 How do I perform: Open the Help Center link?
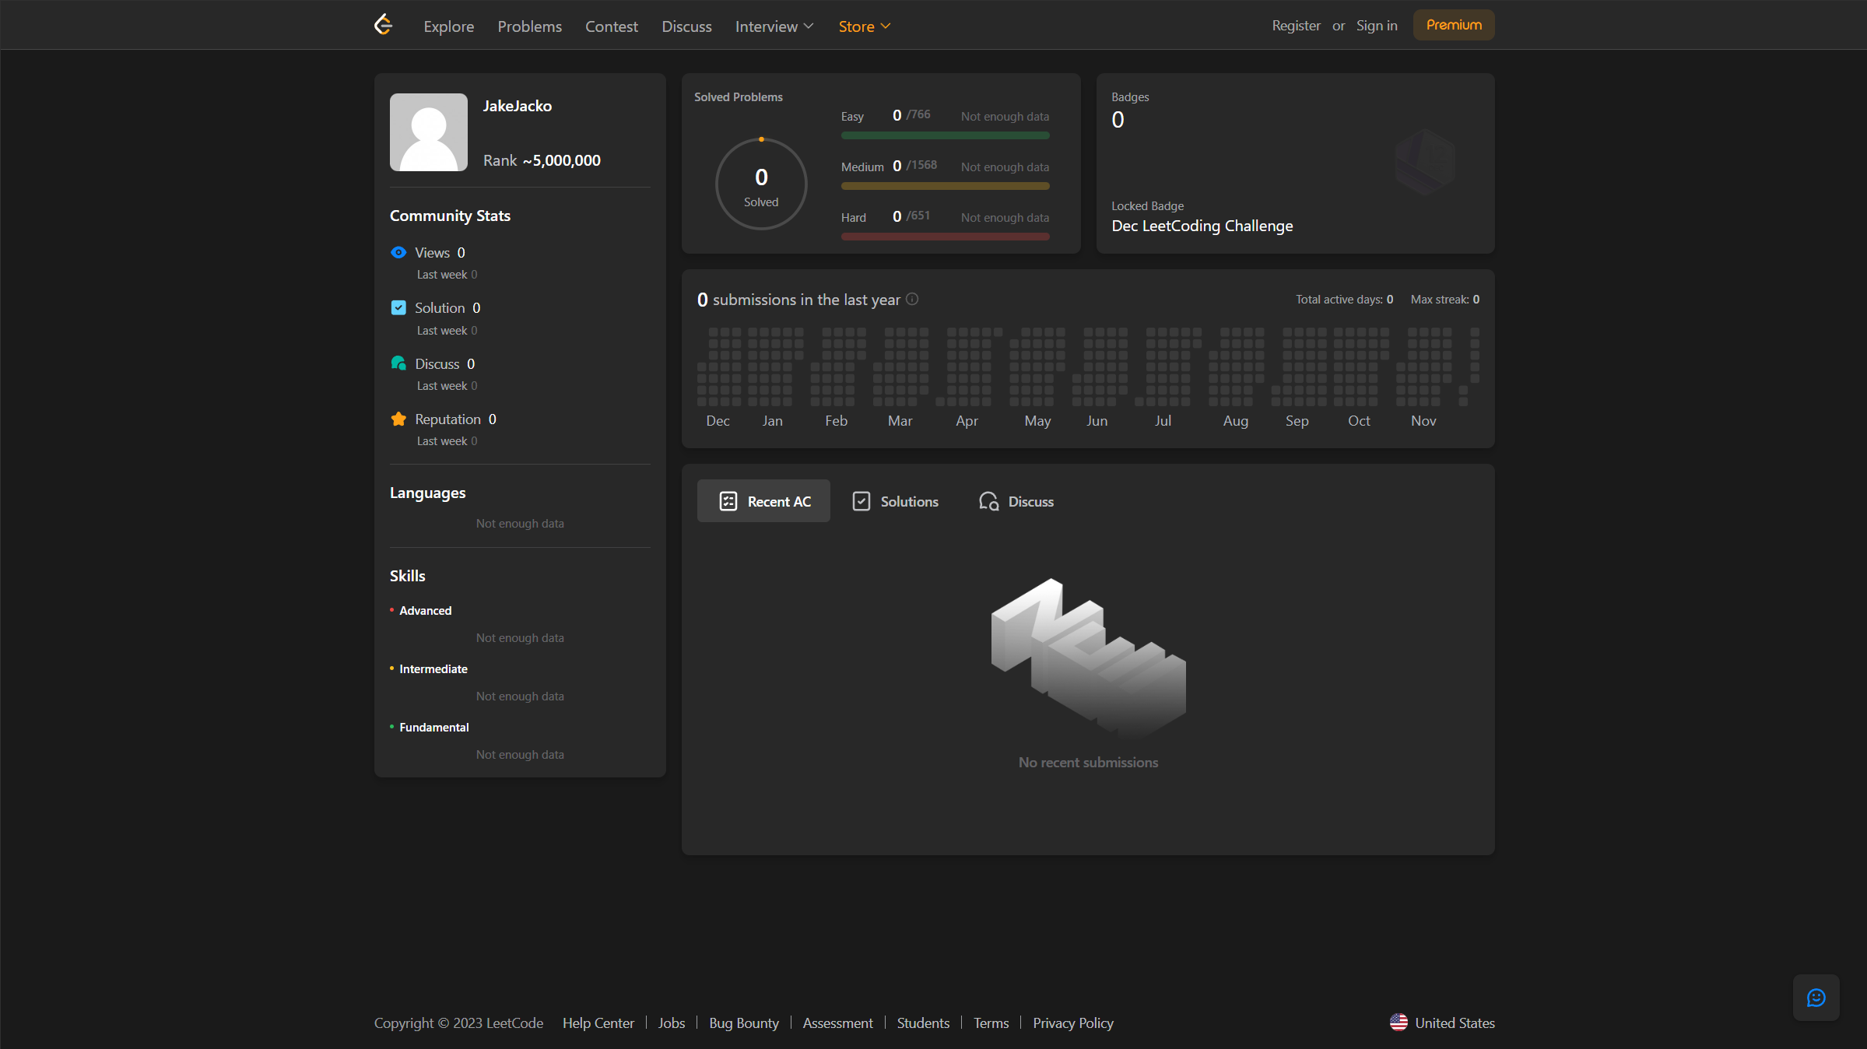coord(598,1023)
